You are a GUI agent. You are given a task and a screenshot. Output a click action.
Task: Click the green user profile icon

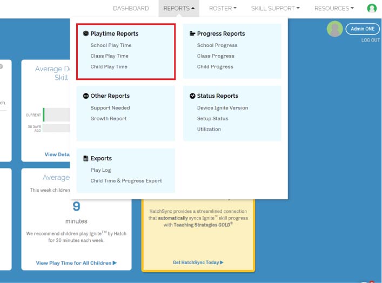[x=372, y=8]
